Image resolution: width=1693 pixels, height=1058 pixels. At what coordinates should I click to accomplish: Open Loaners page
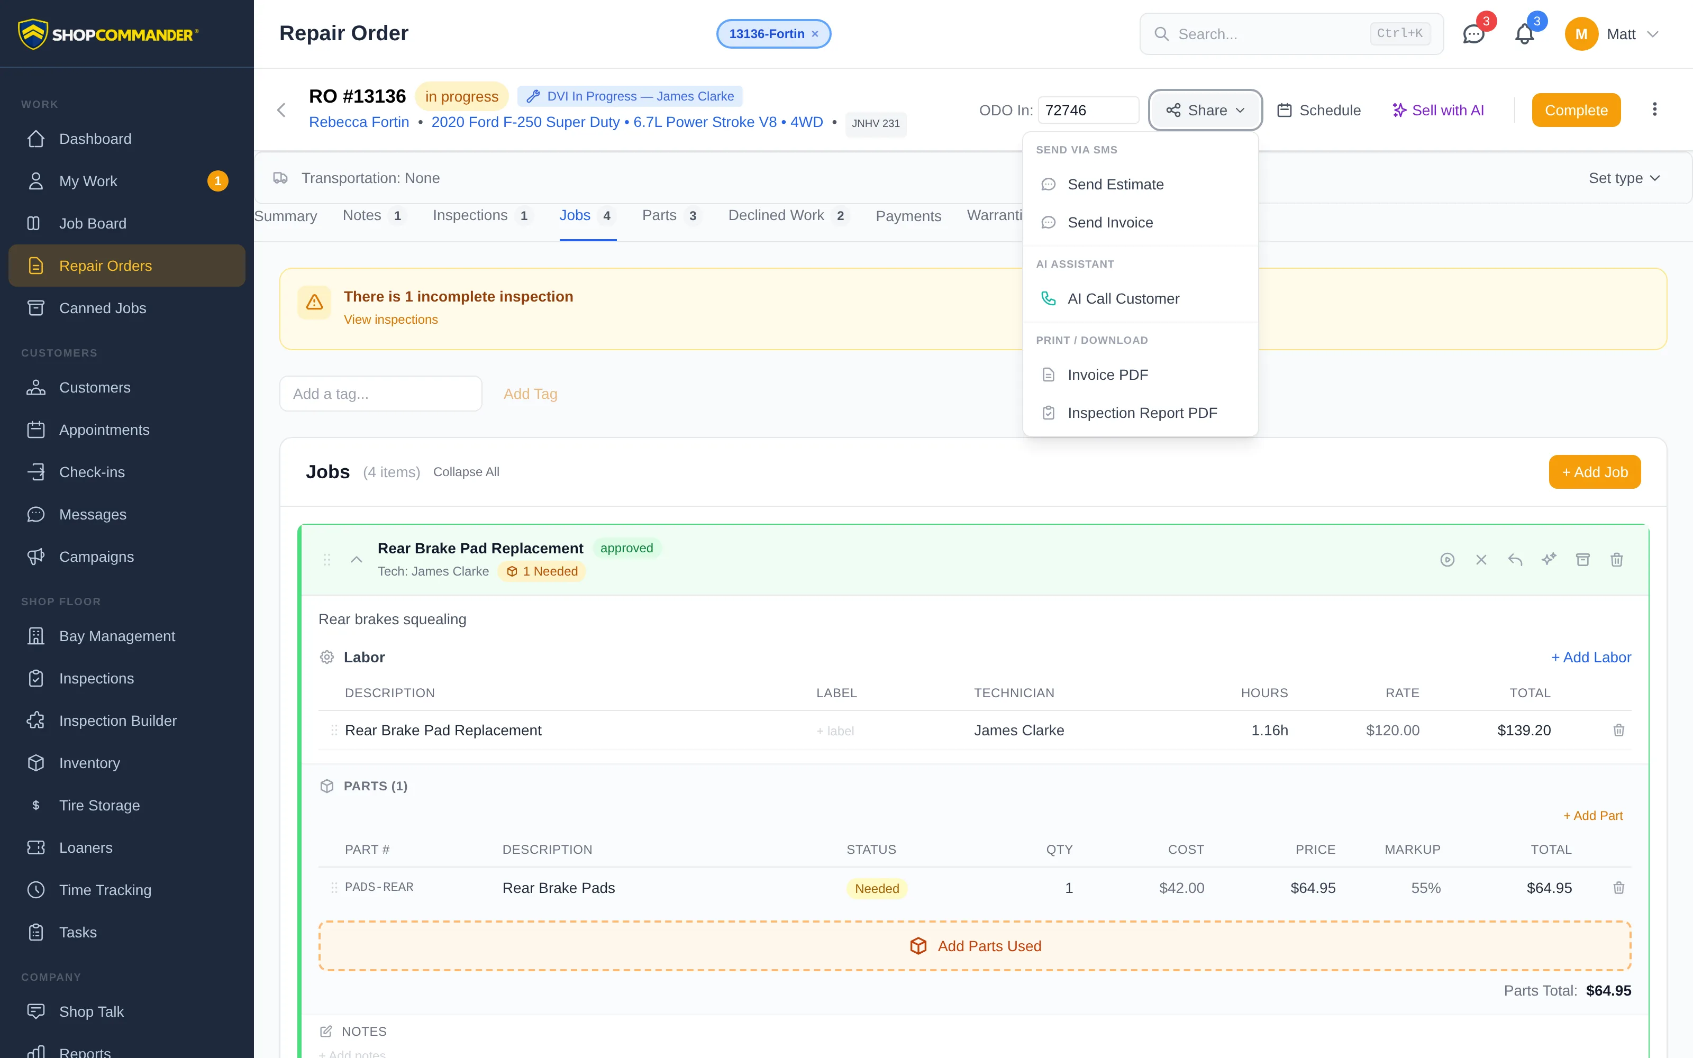click(x=126, y=847)
